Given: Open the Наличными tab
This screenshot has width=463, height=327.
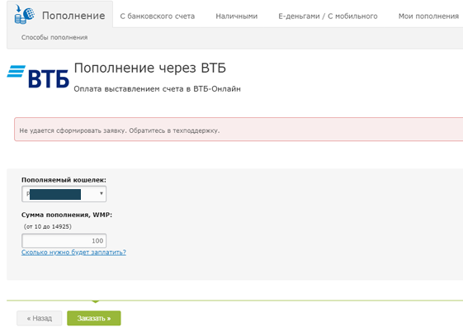Looking at the screenshot, I should click(x=237, y=17).
